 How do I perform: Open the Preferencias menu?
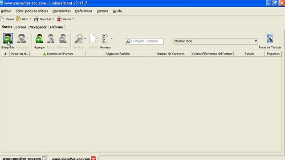(x=84, y=11)
